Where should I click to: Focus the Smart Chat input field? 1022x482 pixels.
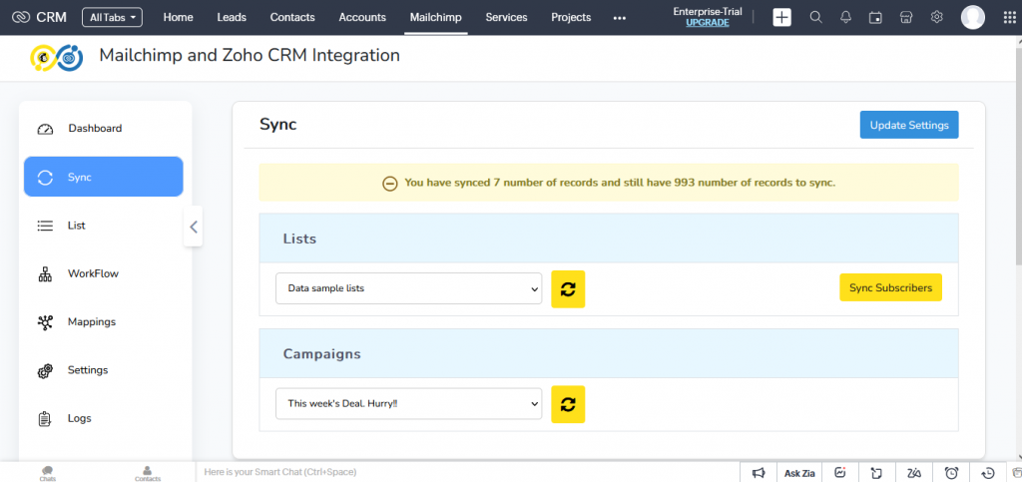pos(468,472)
